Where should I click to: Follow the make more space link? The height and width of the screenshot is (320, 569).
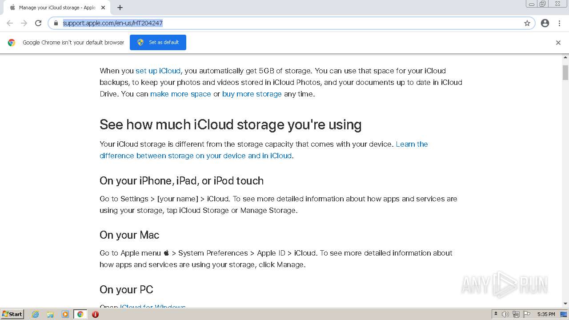pyautogui.click(x=180, y=94)
